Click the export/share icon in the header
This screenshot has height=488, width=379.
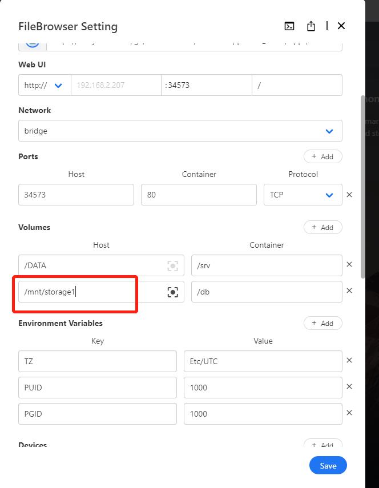pyautogui.click(x=311, y=26)
